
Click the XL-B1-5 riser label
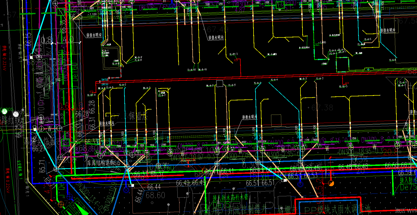click(x=343, y=87)
